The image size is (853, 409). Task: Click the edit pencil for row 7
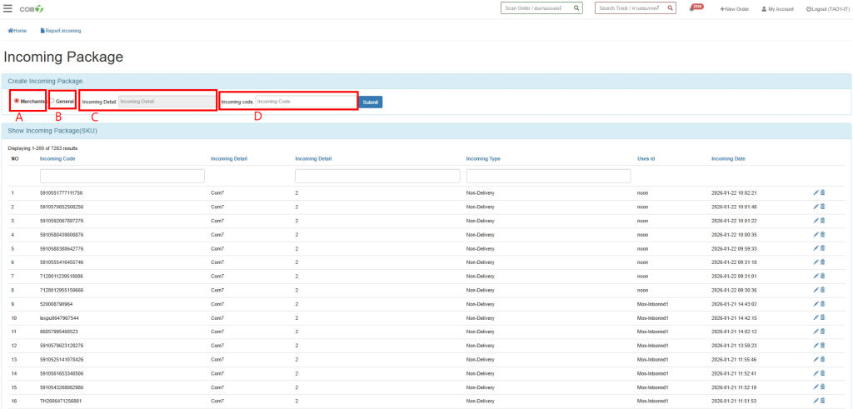816,276
